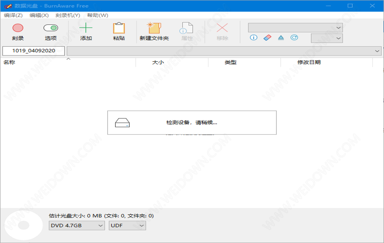
Task: Edit the disc label 1019_04092020 field
Action: point(34,51)
